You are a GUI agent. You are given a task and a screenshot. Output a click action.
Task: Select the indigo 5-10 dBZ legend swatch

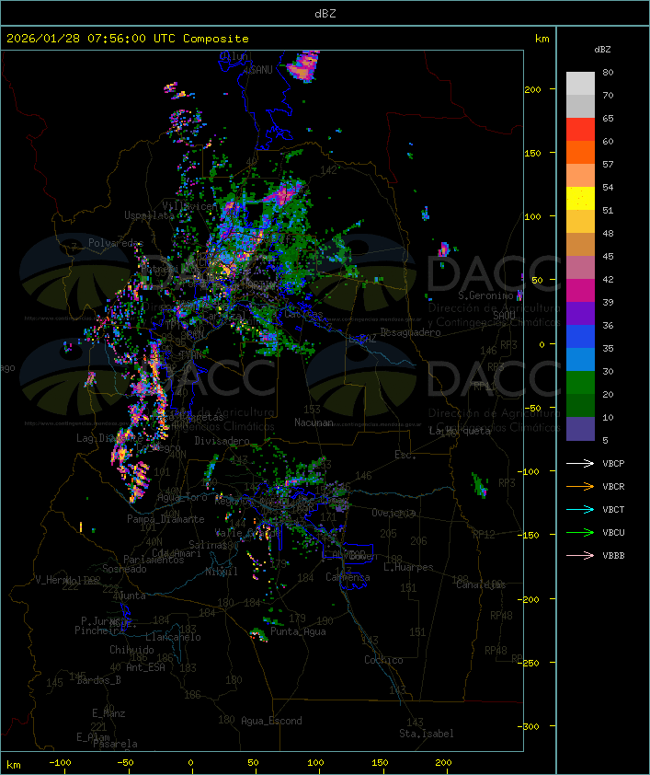click(580, 429)
